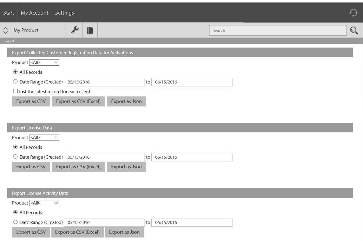Export License Data as CSV (Excel)
Screen dimensions: 363x241
tap(78, 167)
